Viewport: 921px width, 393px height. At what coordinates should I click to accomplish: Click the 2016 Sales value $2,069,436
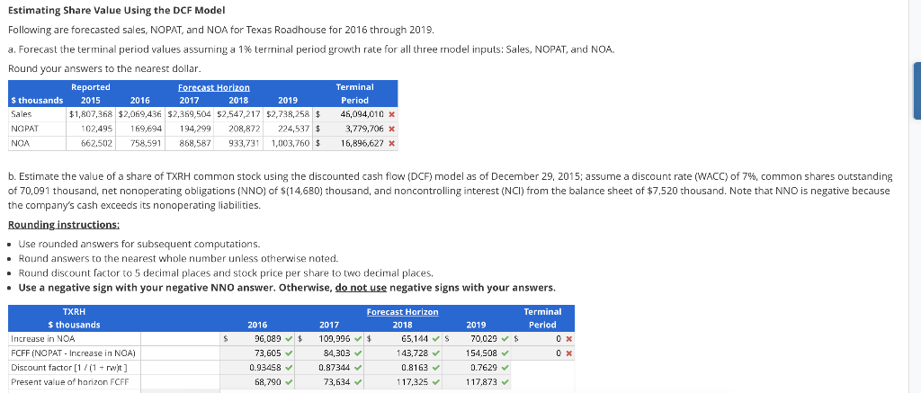[141, 114]
